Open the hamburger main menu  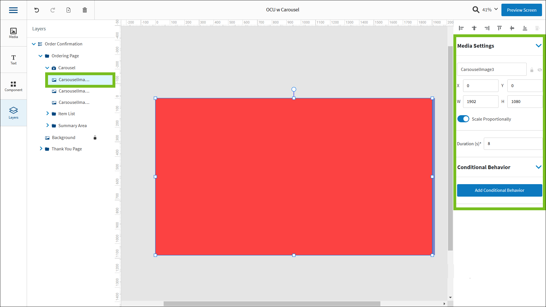coord(13,10)
